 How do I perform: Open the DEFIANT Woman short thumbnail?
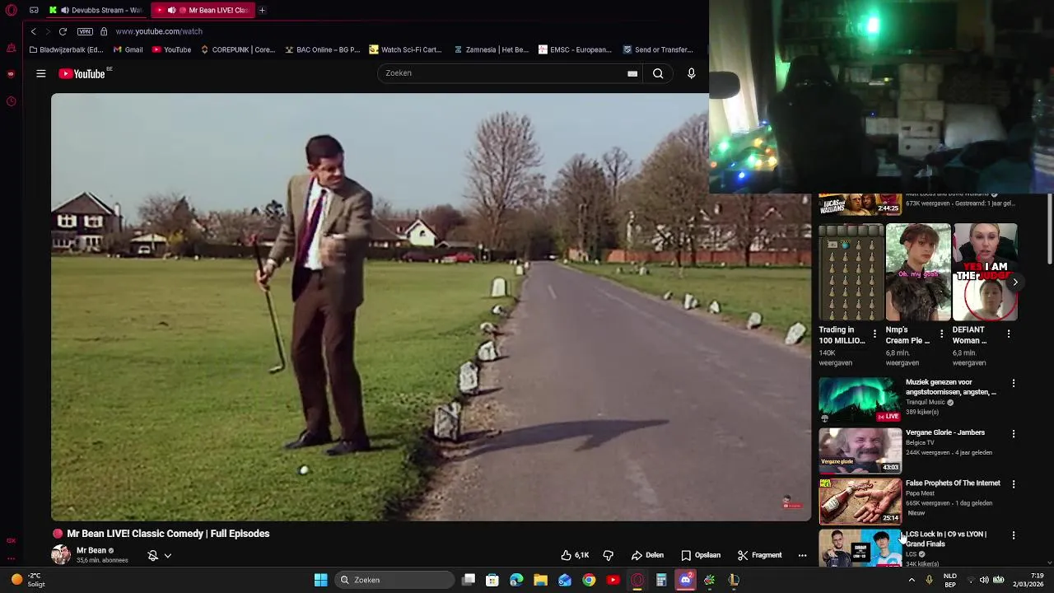[985, 272]
